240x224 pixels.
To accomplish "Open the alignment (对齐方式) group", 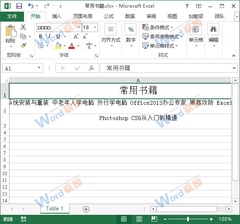I will pyautogui.click(x=111, y=35).
